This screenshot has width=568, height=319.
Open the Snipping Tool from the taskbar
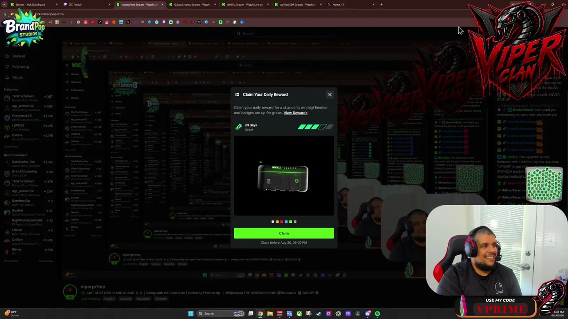(309, 314)
